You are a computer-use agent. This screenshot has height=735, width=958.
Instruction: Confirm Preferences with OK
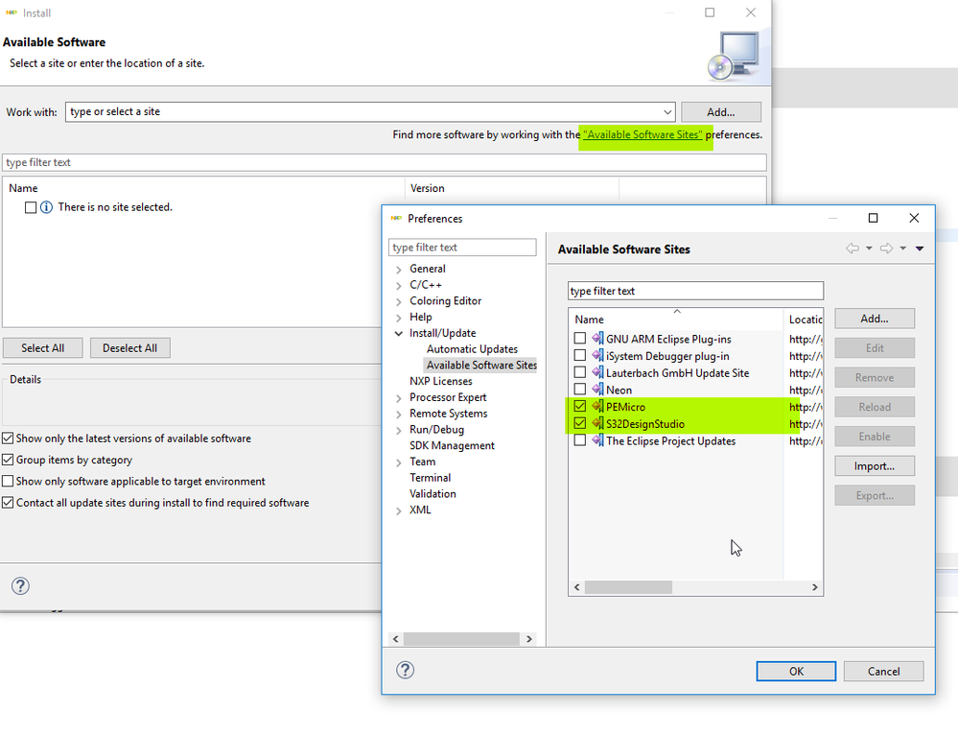[x=796, y=671]
